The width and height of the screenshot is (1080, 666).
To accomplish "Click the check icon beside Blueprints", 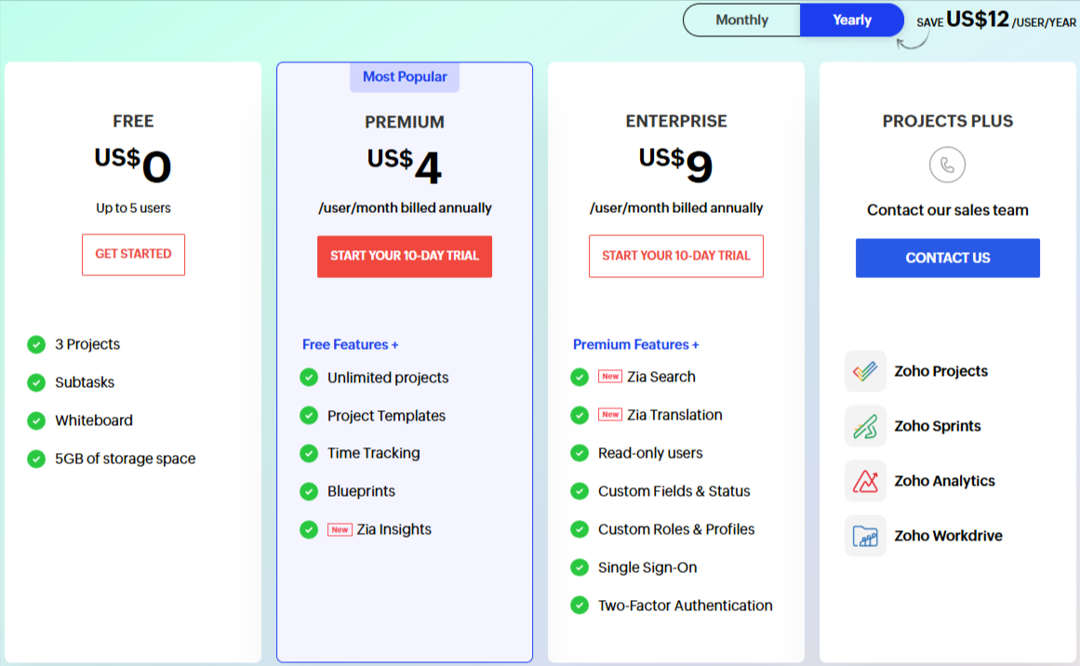I will (x=309, y=492).
